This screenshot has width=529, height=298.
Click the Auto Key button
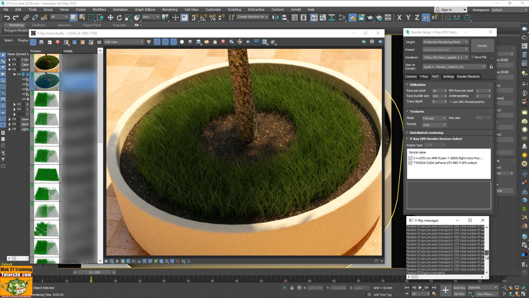[459, 288]
